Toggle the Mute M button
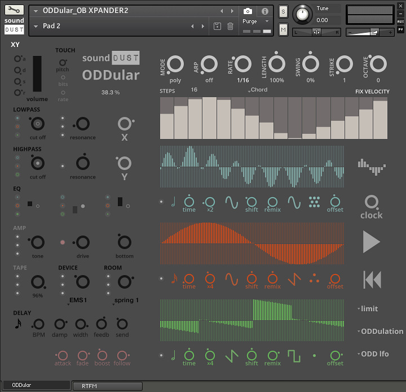 pos(283,30)
